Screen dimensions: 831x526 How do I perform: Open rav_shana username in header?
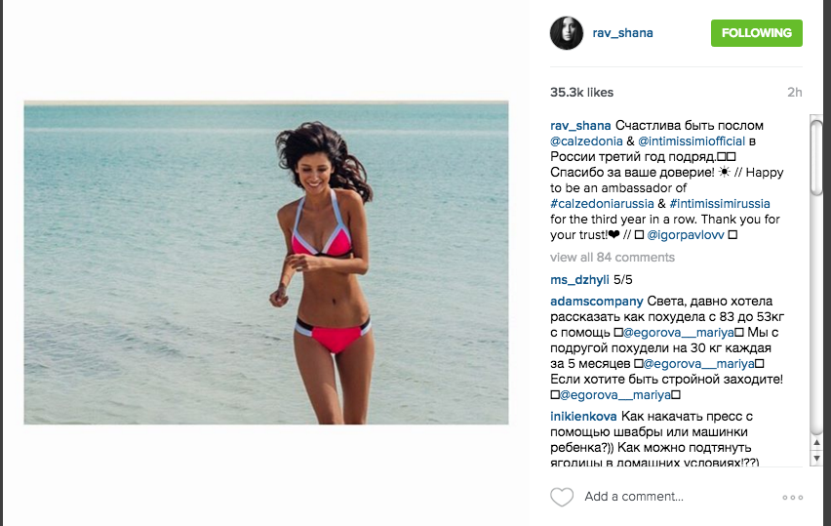622,33
